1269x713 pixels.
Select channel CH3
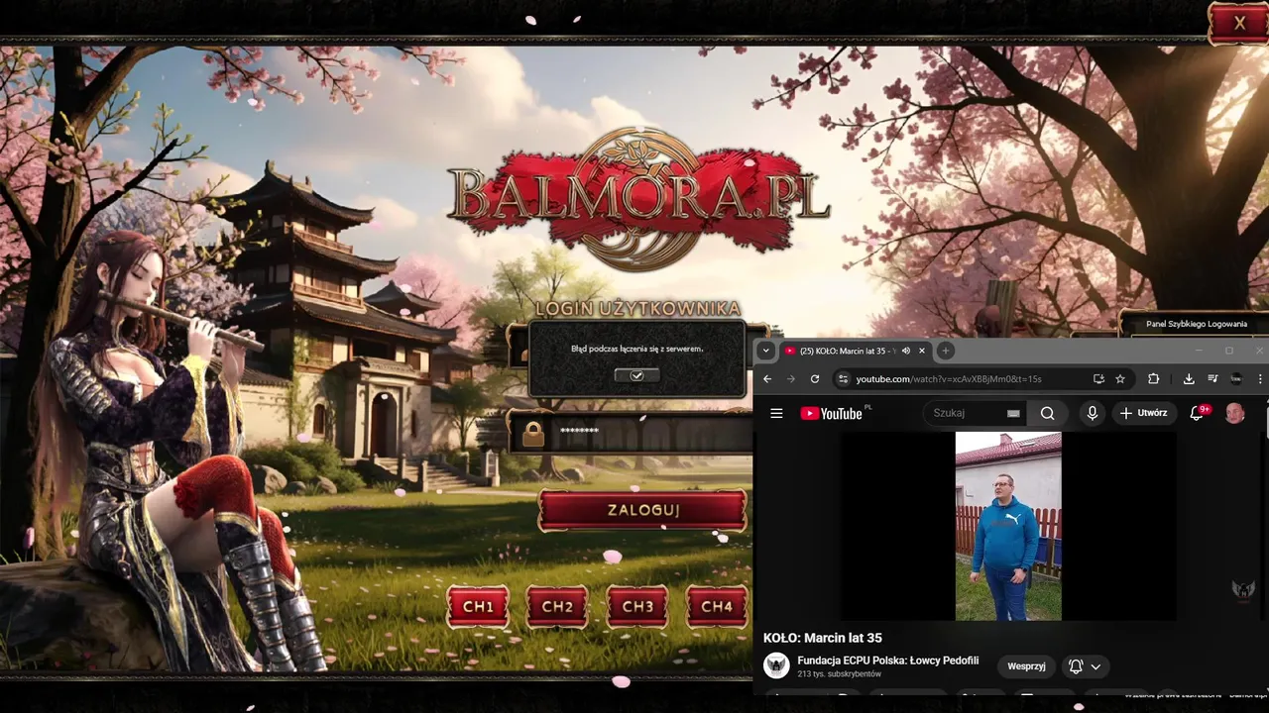pos(637,606)
